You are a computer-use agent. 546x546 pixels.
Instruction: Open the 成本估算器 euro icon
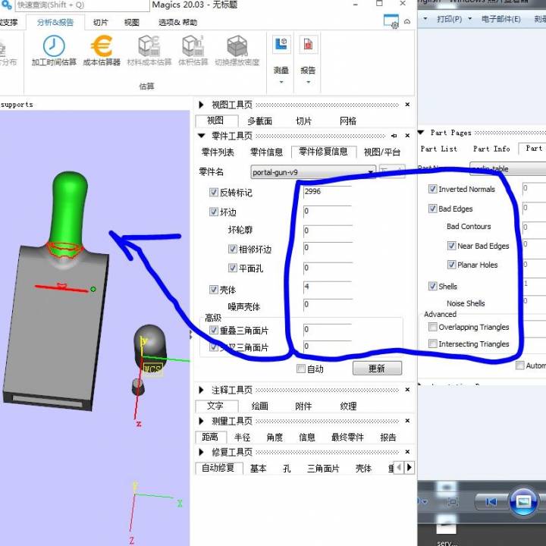point(101,47)
